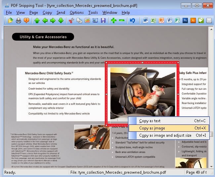Viewport: 215px width, 177px height.
Task: Click 'Universal-LATCH system compatible' bullet
Action: tap(135, 157)
